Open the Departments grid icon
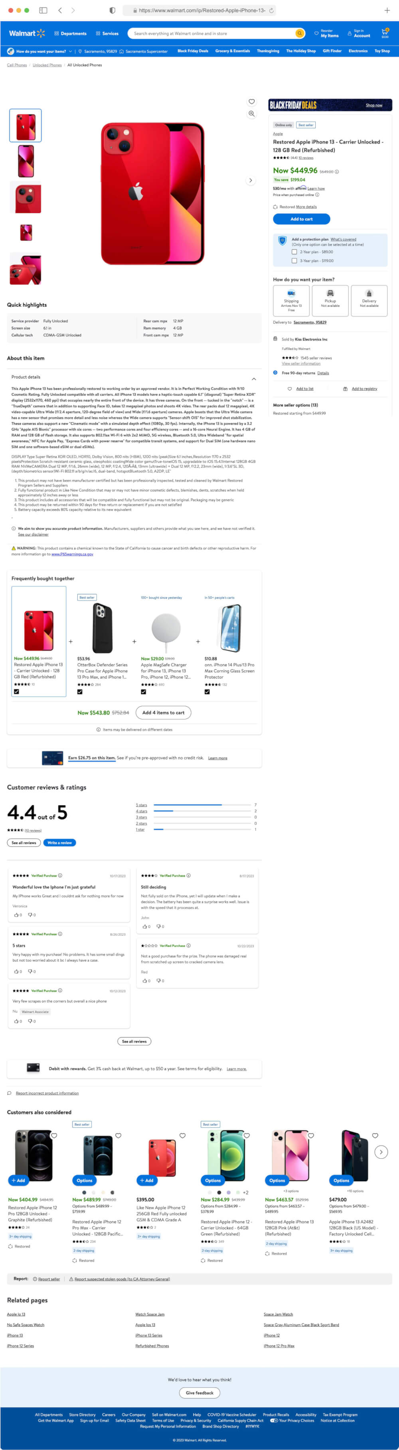The width and height of the screenshot is (399, 1450). point(56,33)
